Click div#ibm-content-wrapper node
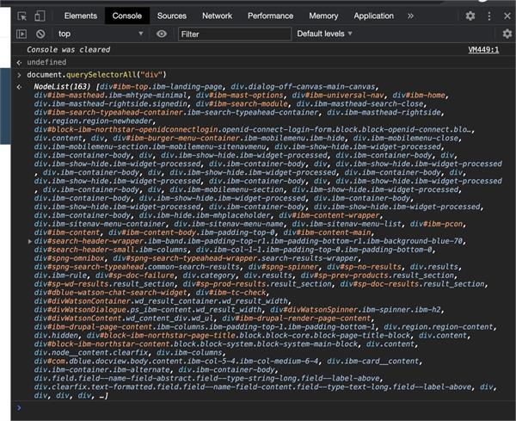This screenshot has height=421, width=516. pyautogui.click(x=329, y=215)
